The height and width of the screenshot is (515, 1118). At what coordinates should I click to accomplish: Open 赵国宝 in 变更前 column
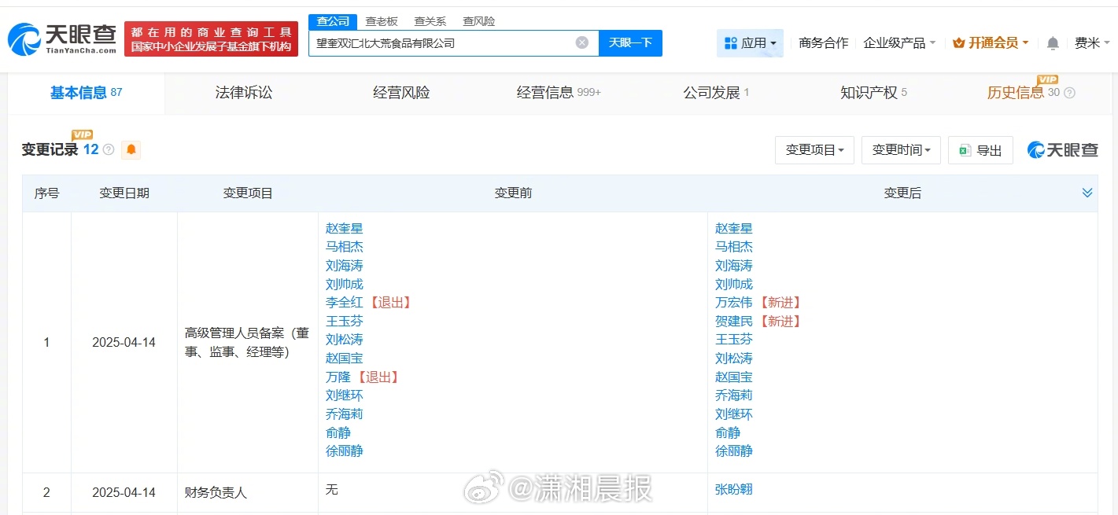tap(345, 358)
